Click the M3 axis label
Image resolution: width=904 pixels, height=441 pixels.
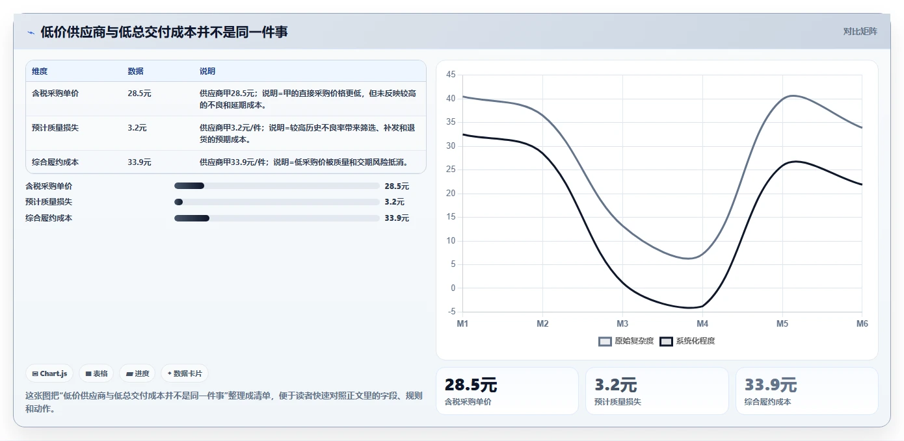622,323
